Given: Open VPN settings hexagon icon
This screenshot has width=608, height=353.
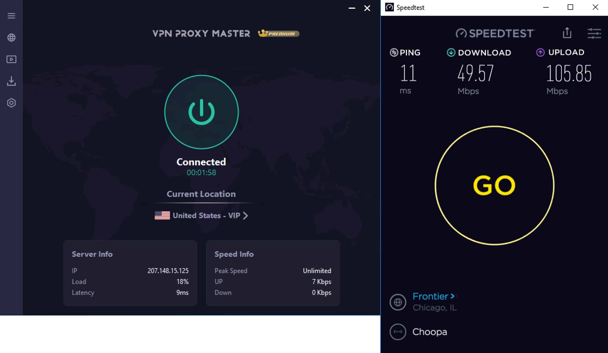Looking at the screenshot, I should (x=11, y=103).
